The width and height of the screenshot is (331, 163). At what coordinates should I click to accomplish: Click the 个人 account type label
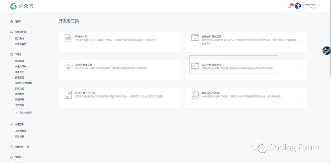point(304,8)
